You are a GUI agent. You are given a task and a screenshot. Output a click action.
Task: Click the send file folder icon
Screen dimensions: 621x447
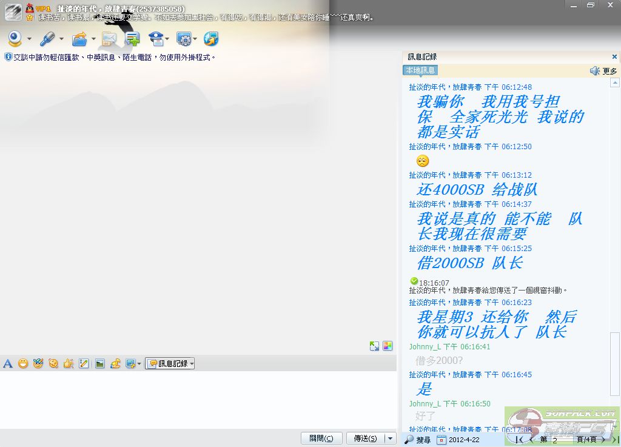(x=79, y=39)
